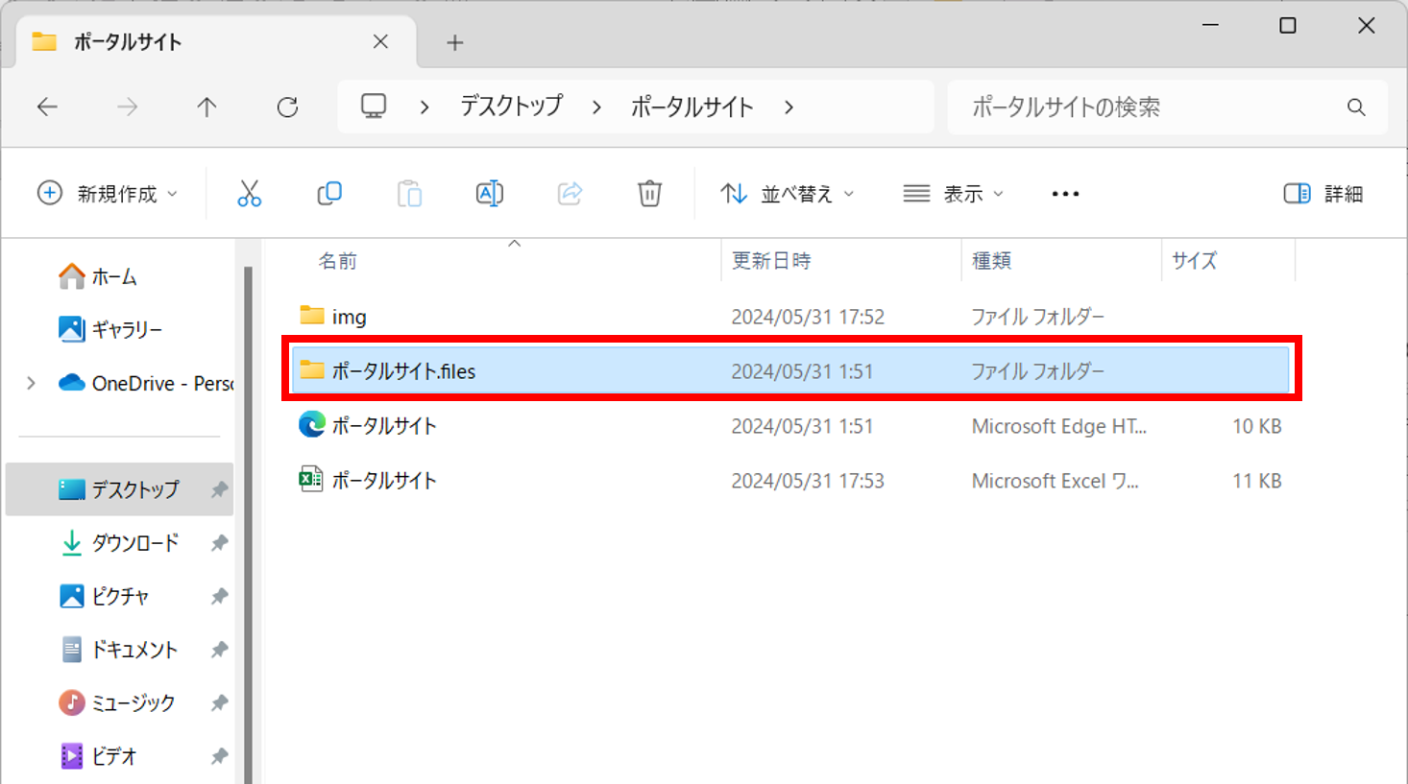Image resolution: width=1408 pixels, height=784 pixels.
Task: Open the 表示 view dropdown
Action: tap(954, 194)
